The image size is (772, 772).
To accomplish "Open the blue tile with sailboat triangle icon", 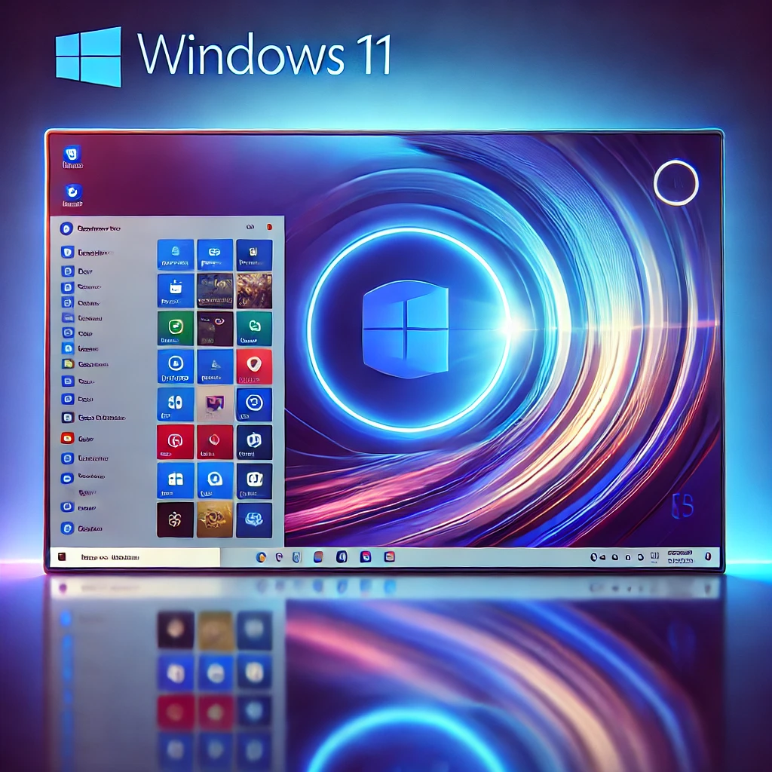I will tap(215, 366).
